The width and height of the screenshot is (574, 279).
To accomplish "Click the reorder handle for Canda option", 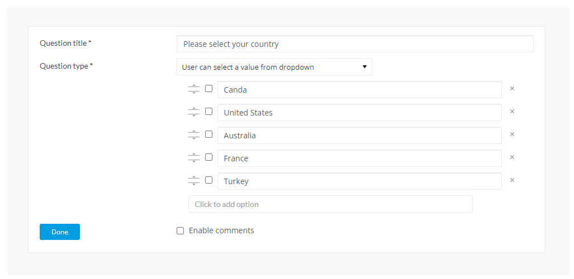I will point(193,89).
